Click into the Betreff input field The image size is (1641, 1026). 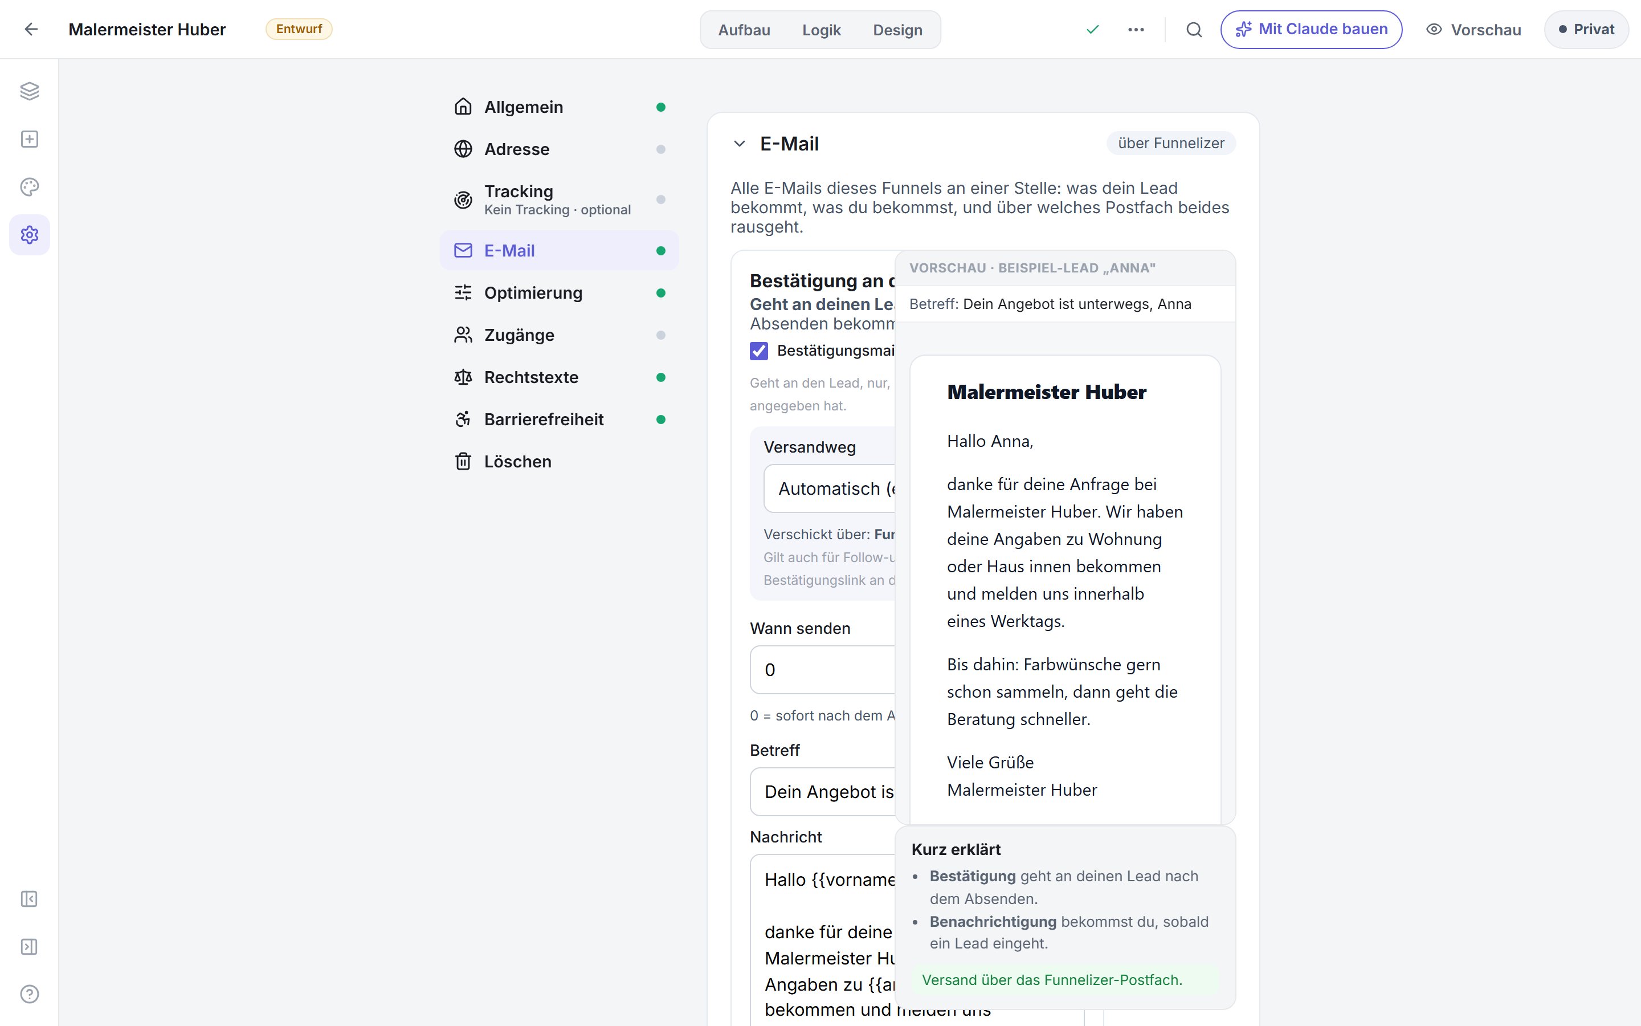pyautogui.click(x=823, y=792)
